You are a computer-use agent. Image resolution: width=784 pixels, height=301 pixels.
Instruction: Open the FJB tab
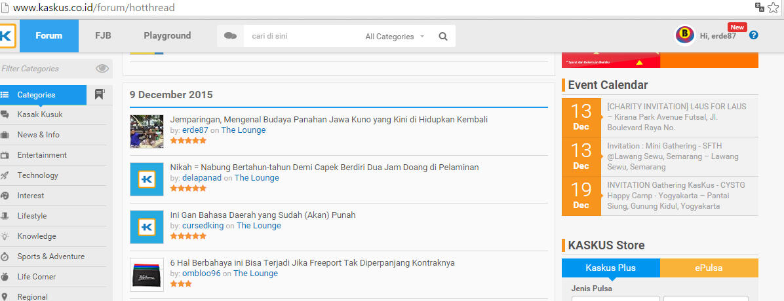(x=103, y=35)
